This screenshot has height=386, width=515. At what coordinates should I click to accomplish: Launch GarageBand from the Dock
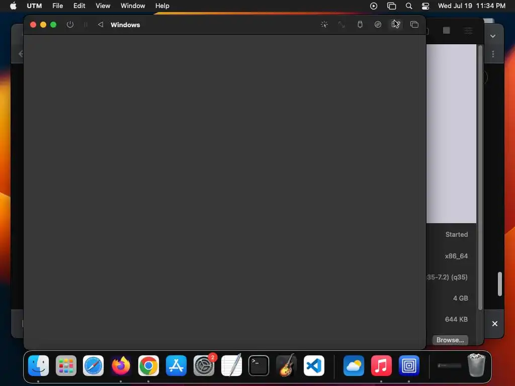pos(286,366)
